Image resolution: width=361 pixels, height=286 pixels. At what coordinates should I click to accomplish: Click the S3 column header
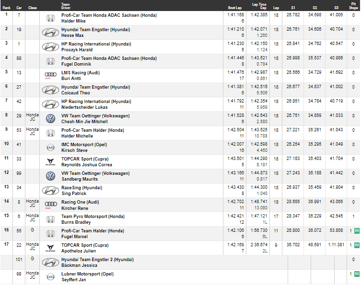click(x=337, y=8)
